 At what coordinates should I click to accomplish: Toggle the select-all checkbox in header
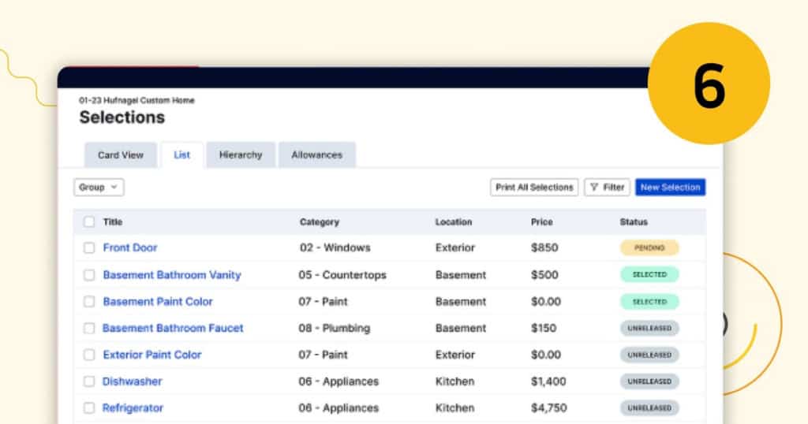(x=89, y=222)
